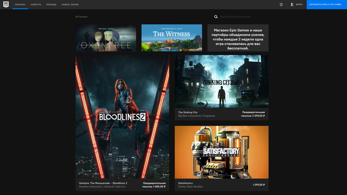
Task: Open the Satisfactory game artwork tile
Action: click(222, 152)
